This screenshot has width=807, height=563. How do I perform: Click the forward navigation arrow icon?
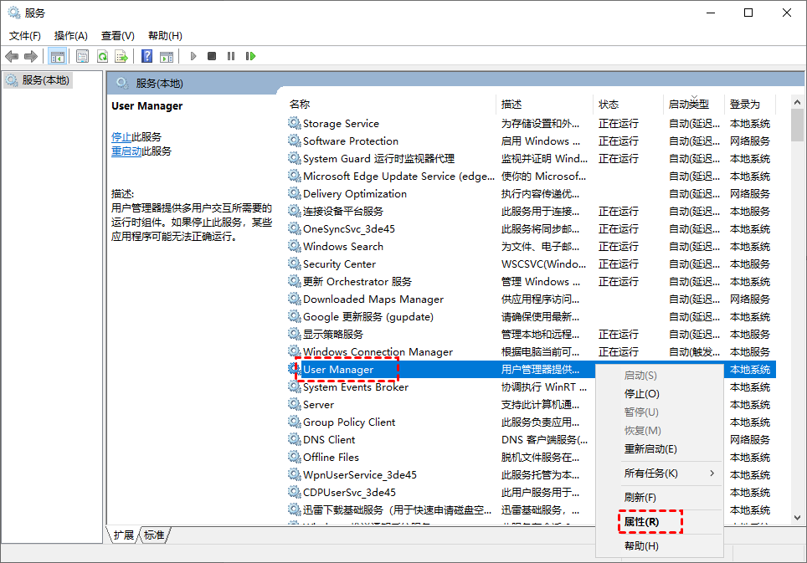30,55
